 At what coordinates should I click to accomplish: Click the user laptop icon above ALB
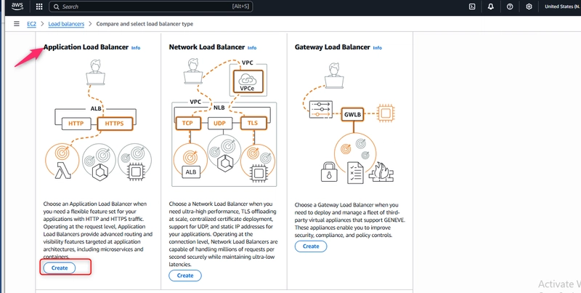pyautogui.click(x=96, y=72)
